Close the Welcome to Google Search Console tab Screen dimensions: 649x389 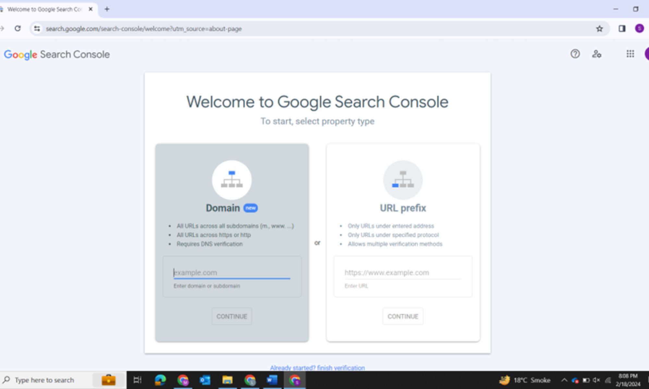91,9
